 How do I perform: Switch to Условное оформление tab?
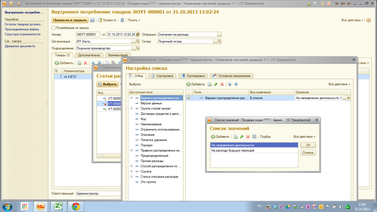click(x=231, y=76)
